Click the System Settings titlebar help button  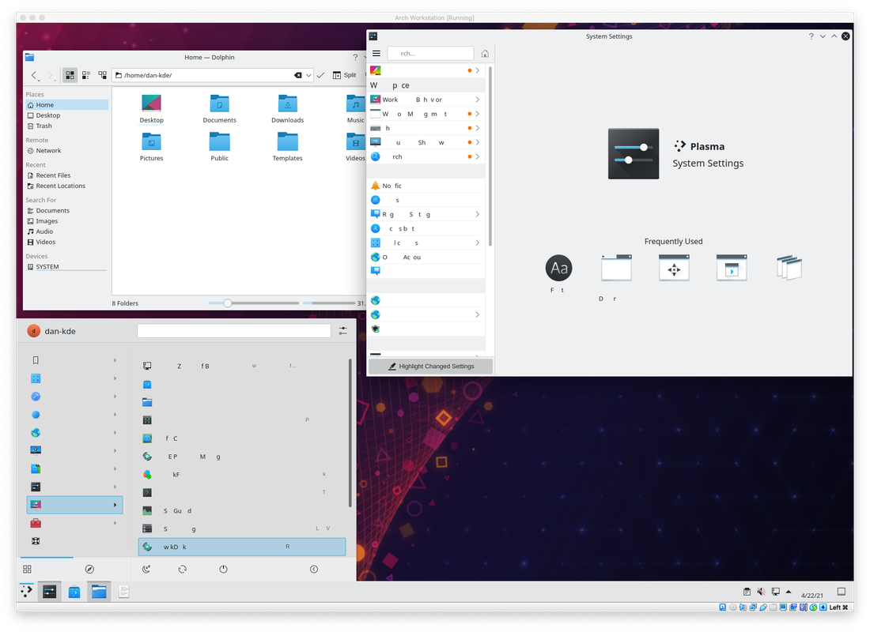click(x=811, y=36)
